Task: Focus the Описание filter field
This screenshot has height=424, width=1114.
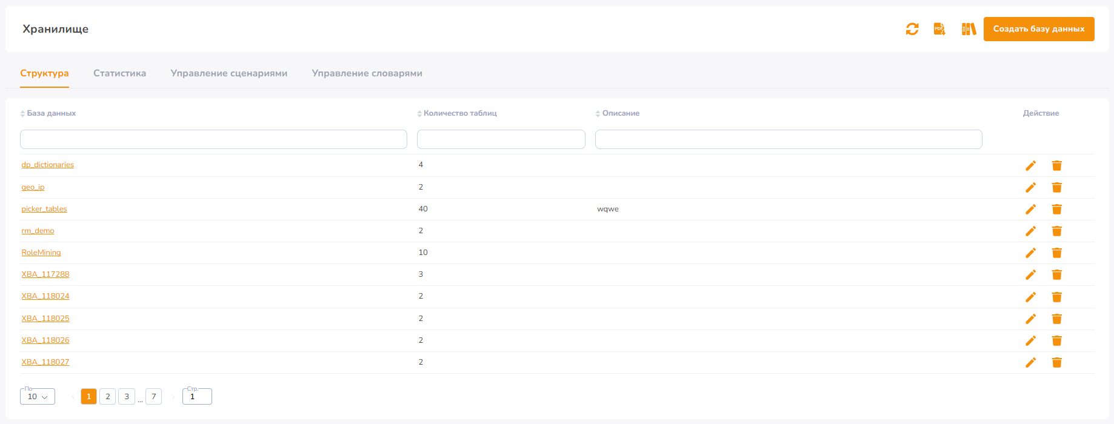Action: click(x=789, y=139)
